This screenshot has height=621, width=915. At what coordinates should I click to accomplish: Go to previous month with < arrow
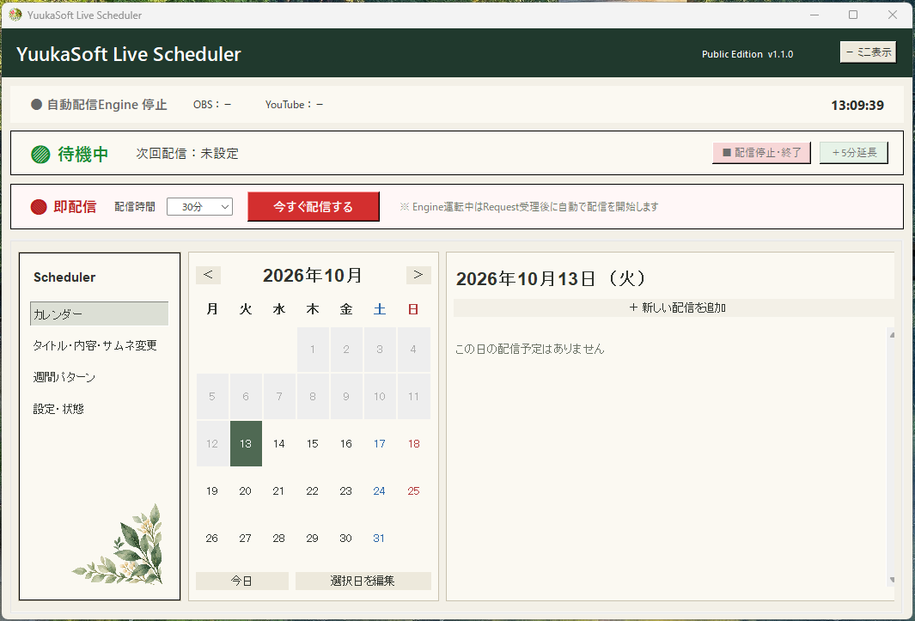208,275
